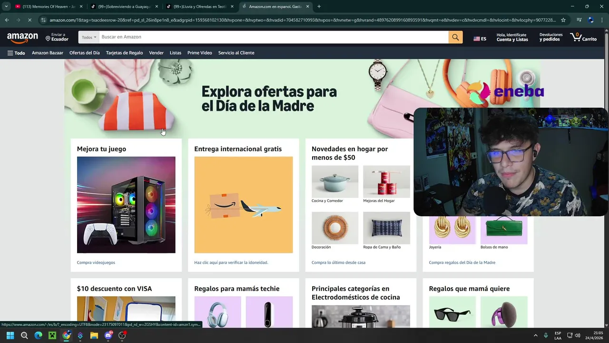Screen dimensions: 609x343
Task: Open Windows taskbar search
Action: (24, 335)
